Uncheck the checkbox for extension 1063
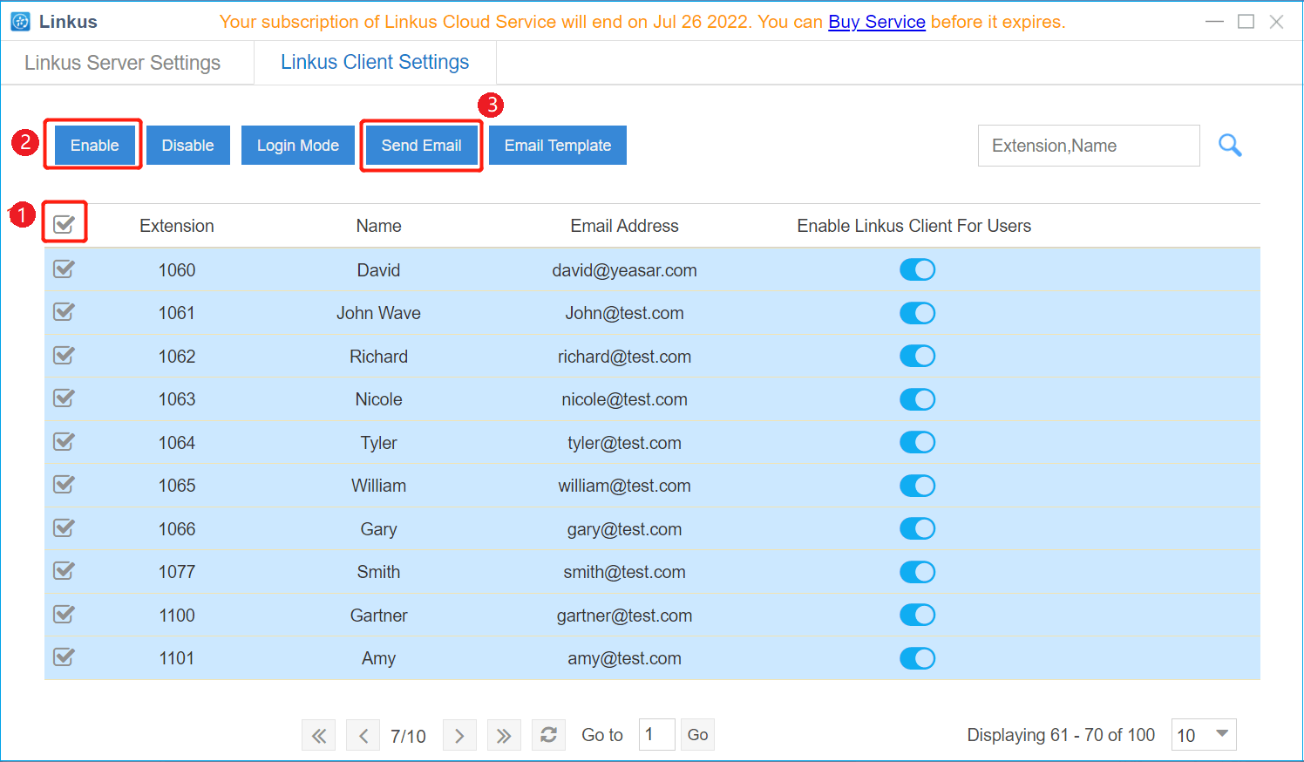Image resolution: width=1304 pixels, height=762 pixels. click(x=64, y=398)
